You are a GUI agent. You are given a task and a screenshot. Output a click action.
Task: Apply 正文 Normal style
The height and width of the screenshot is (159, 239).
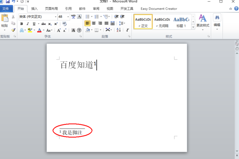point(143,22)
